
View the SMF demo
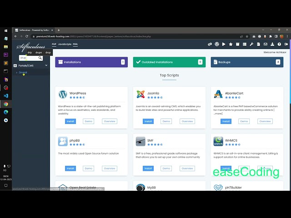pyautogui.click(x=166, y=168)
